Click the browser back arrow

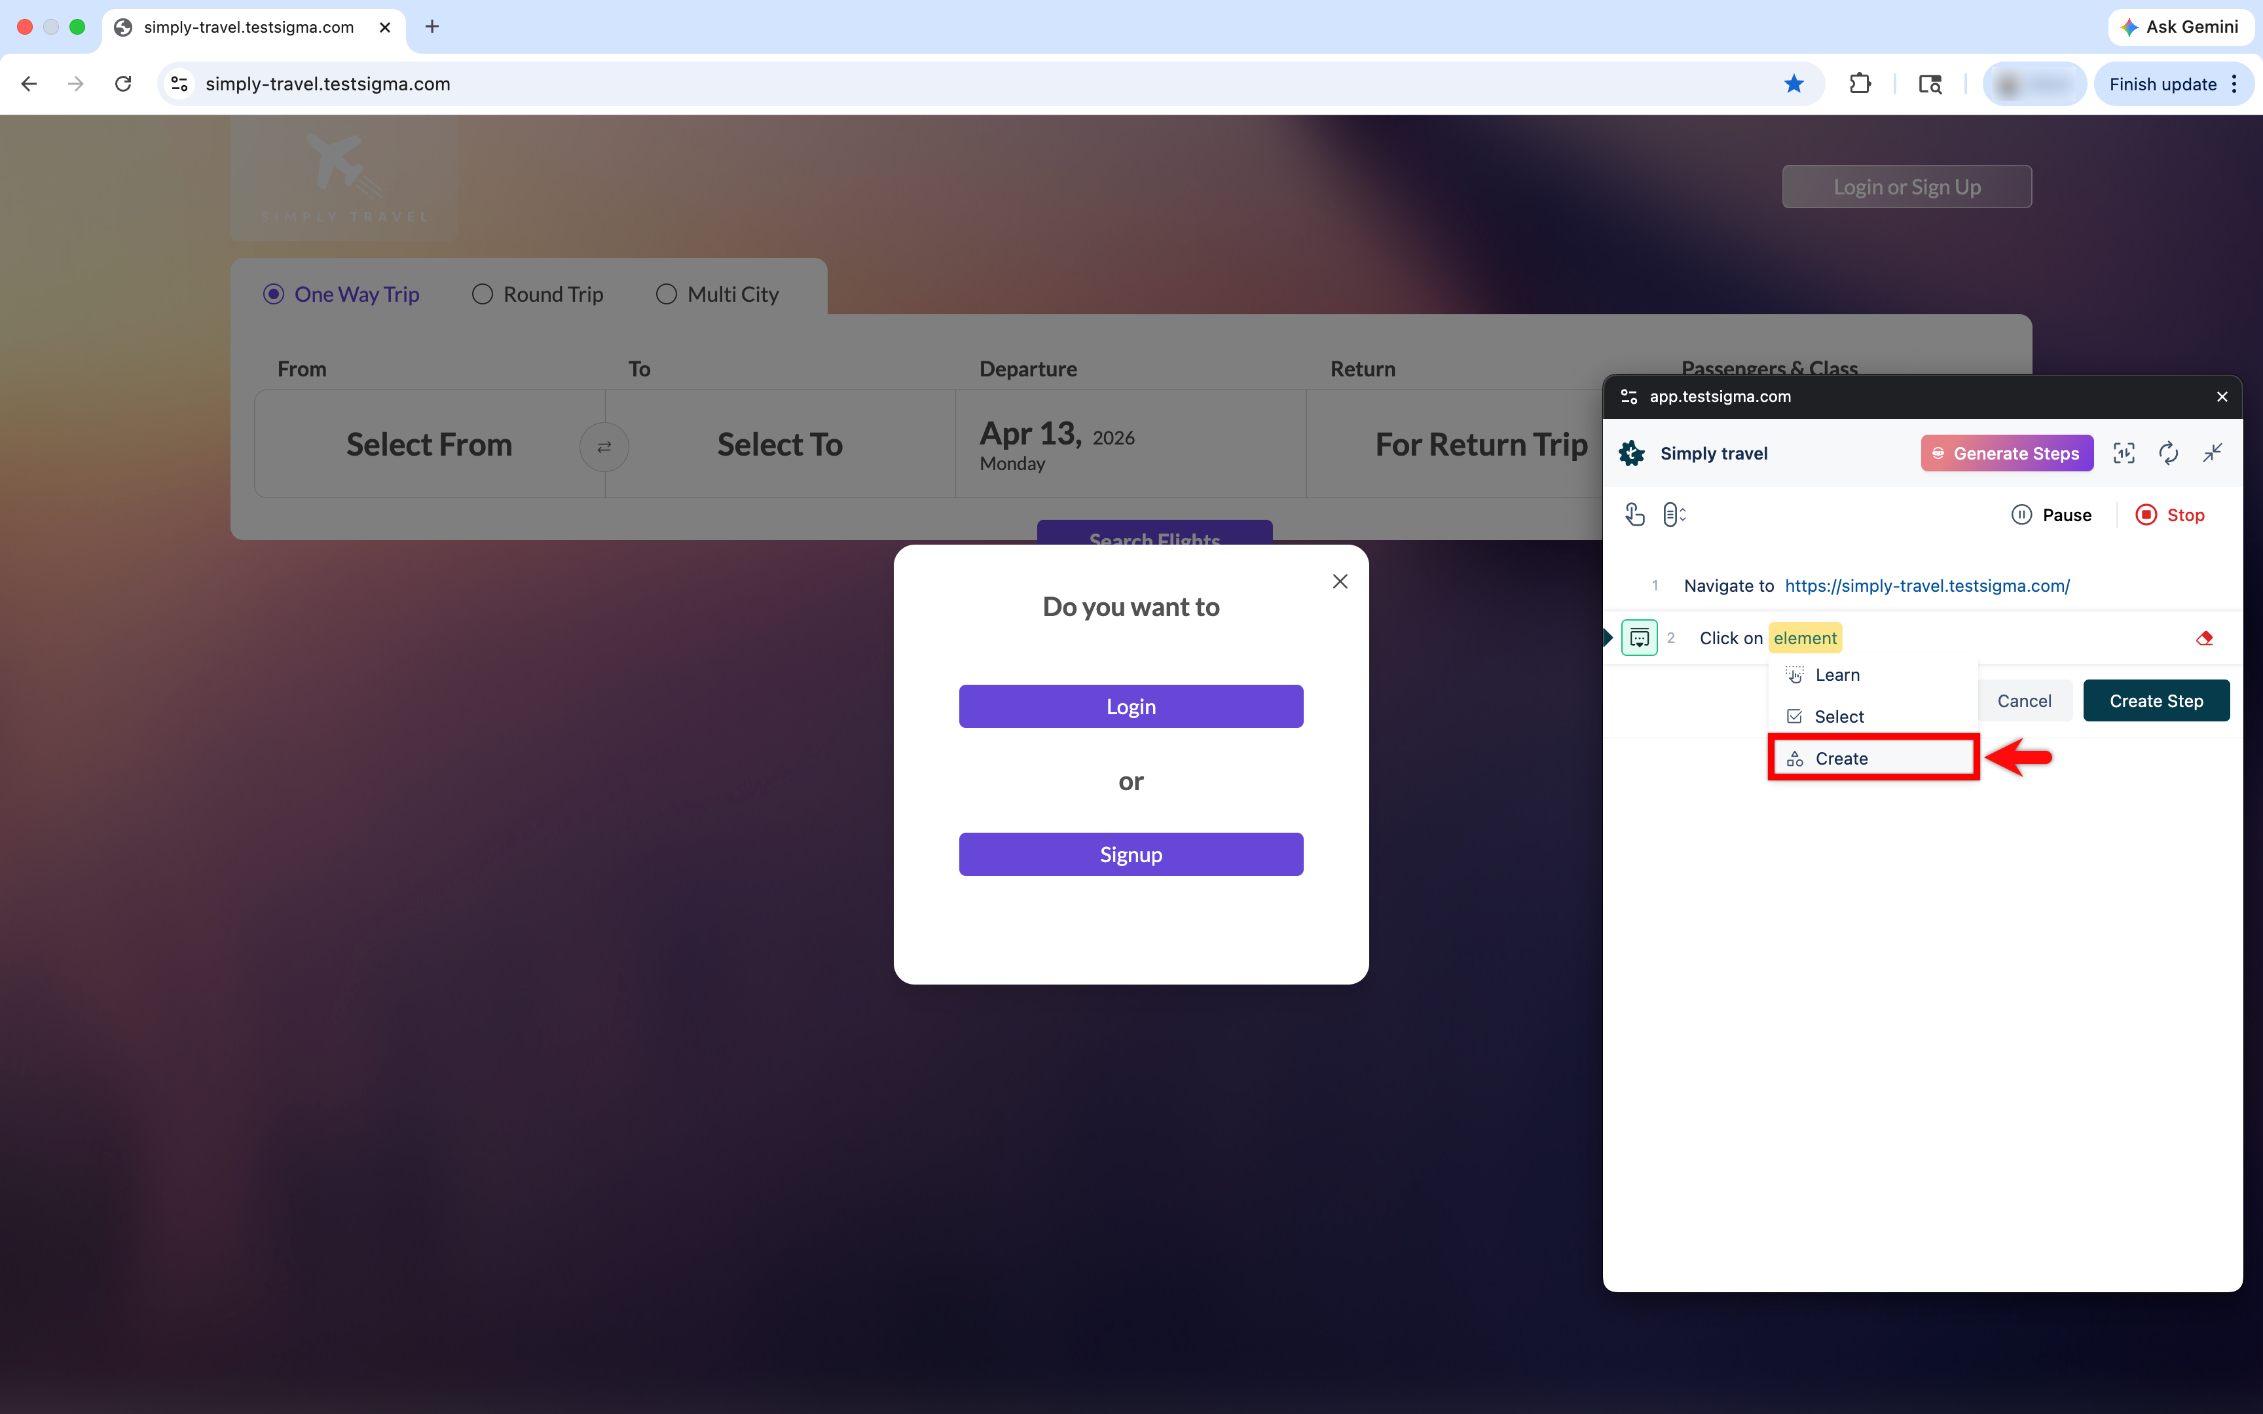pos(29,84)
